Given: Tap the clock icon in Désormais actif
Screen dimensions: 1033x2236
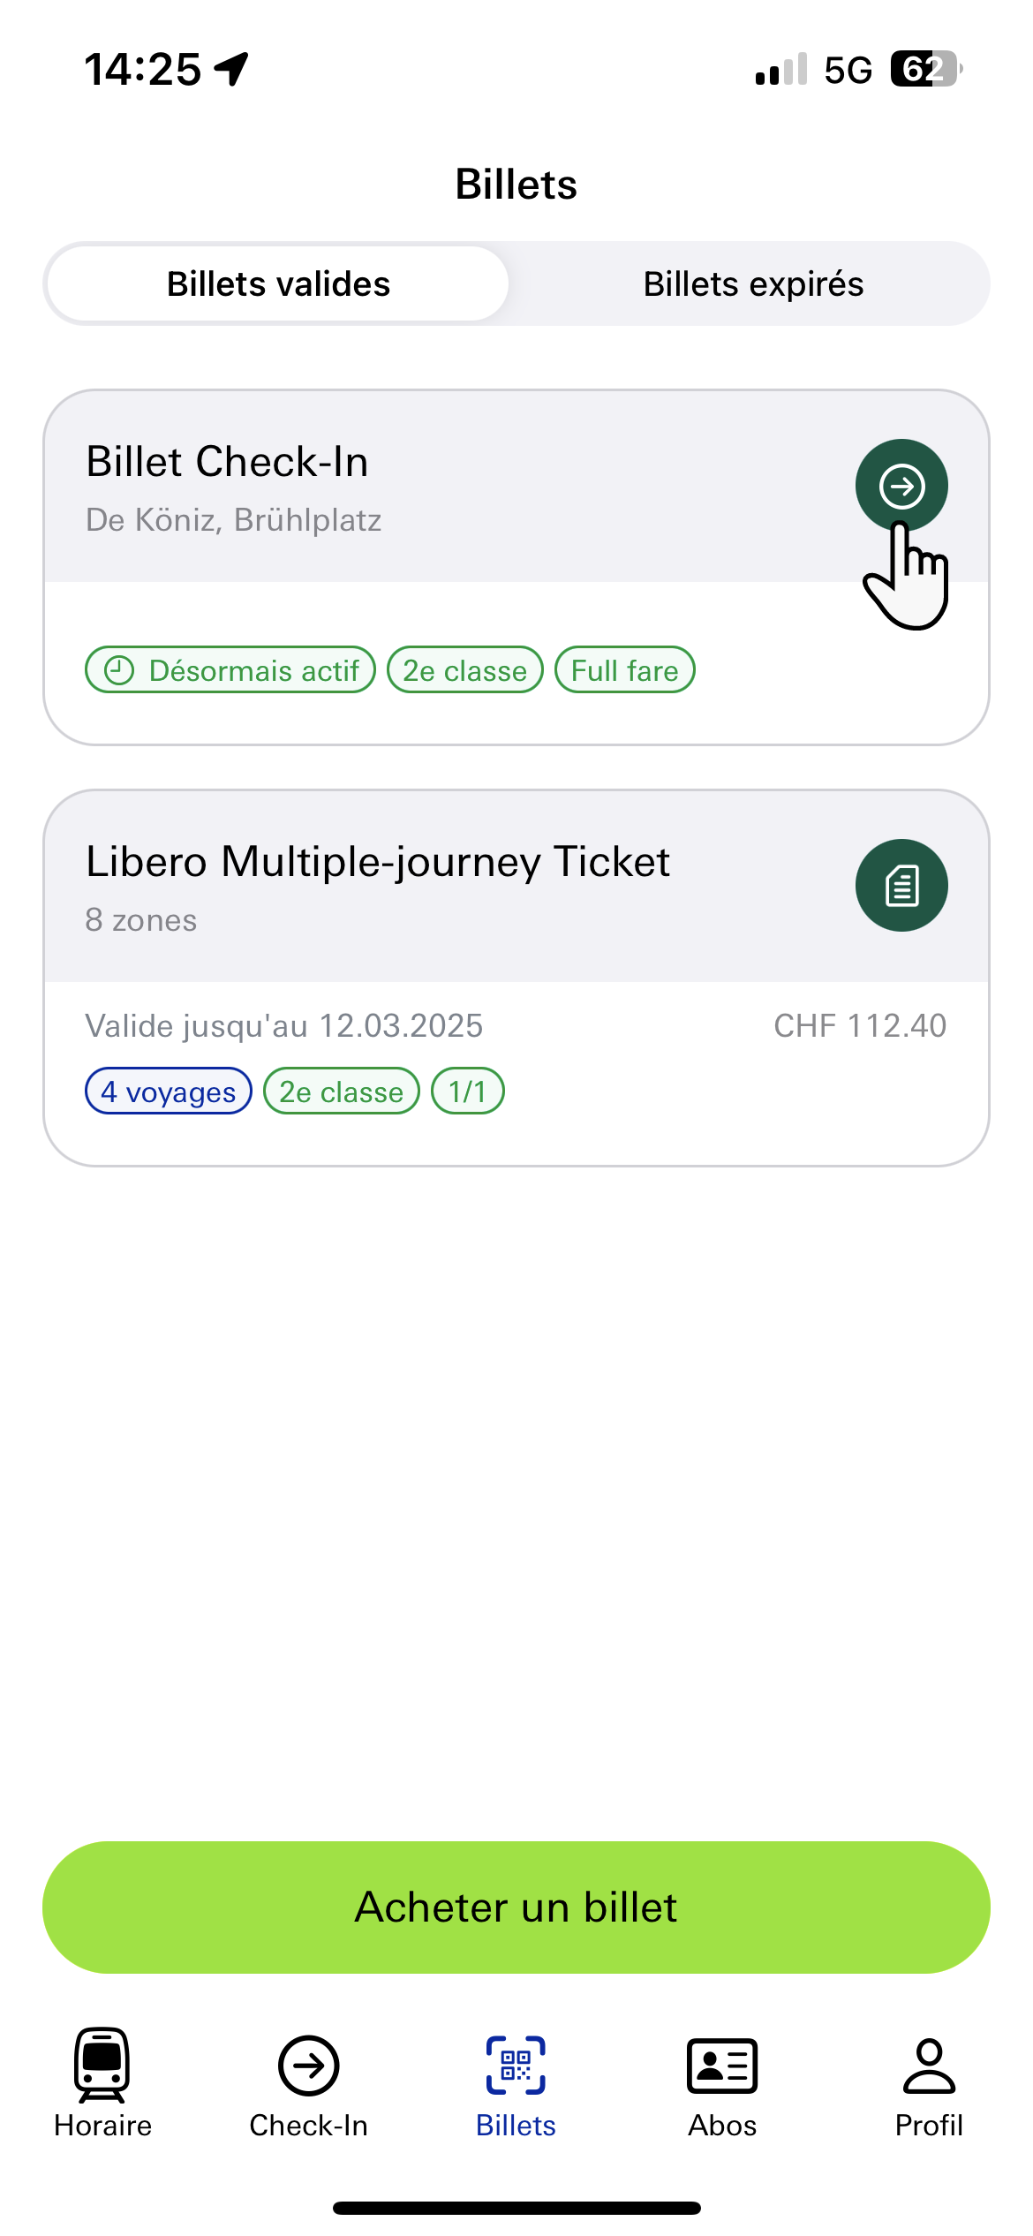Looking at the screenshot, I should 119,670.
